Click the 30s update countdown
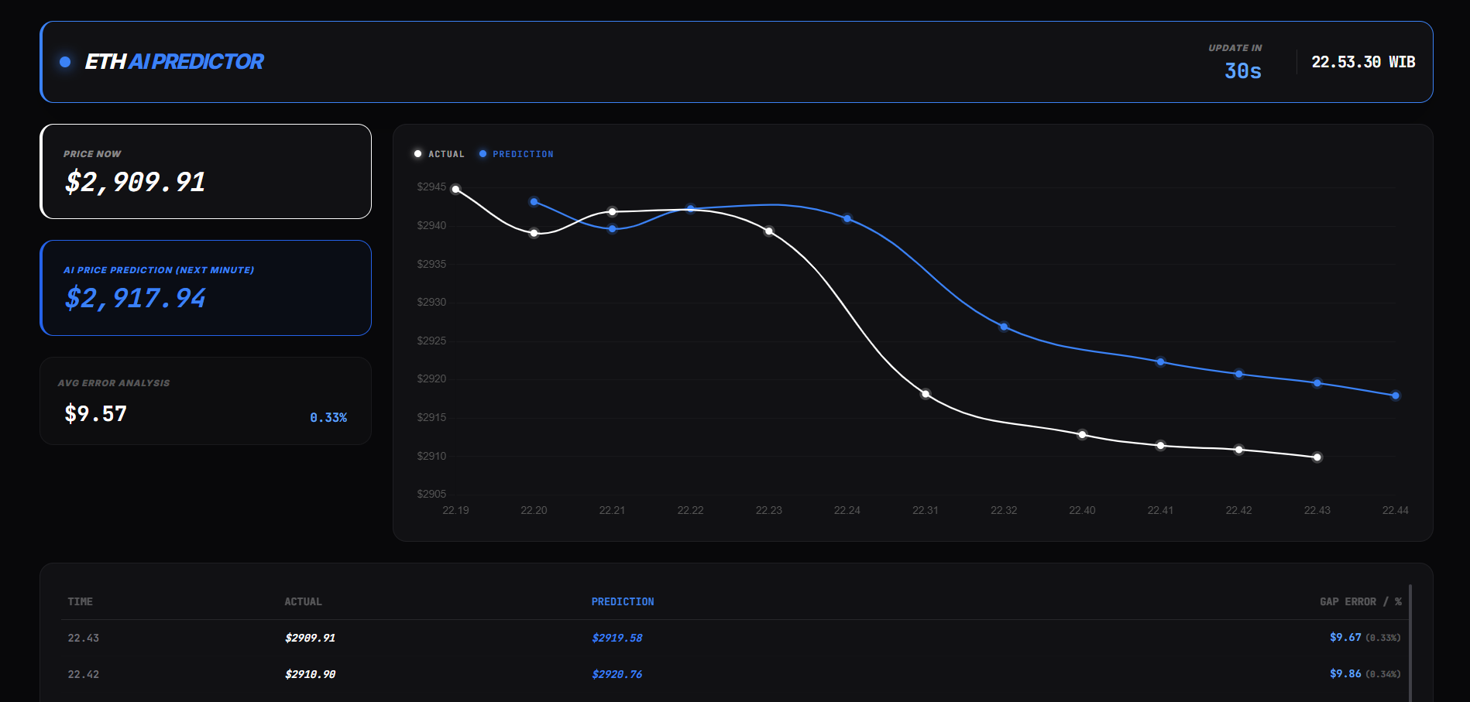The width and height of the screenshot is (1470, 702). click(1242, 70)
